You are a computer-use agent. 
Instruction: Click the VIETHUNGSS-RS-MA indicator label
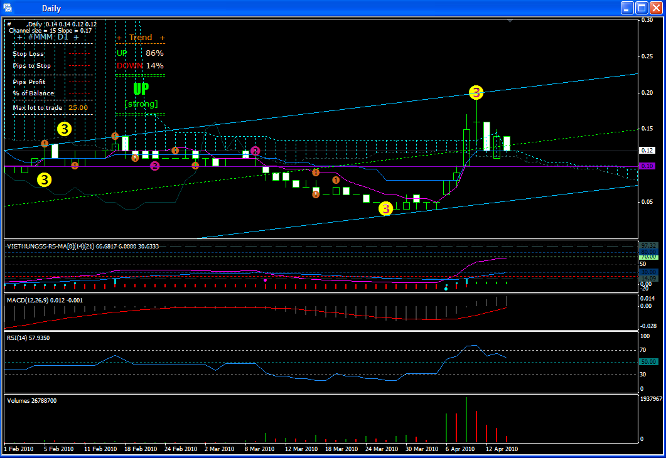tap(83, 246)
